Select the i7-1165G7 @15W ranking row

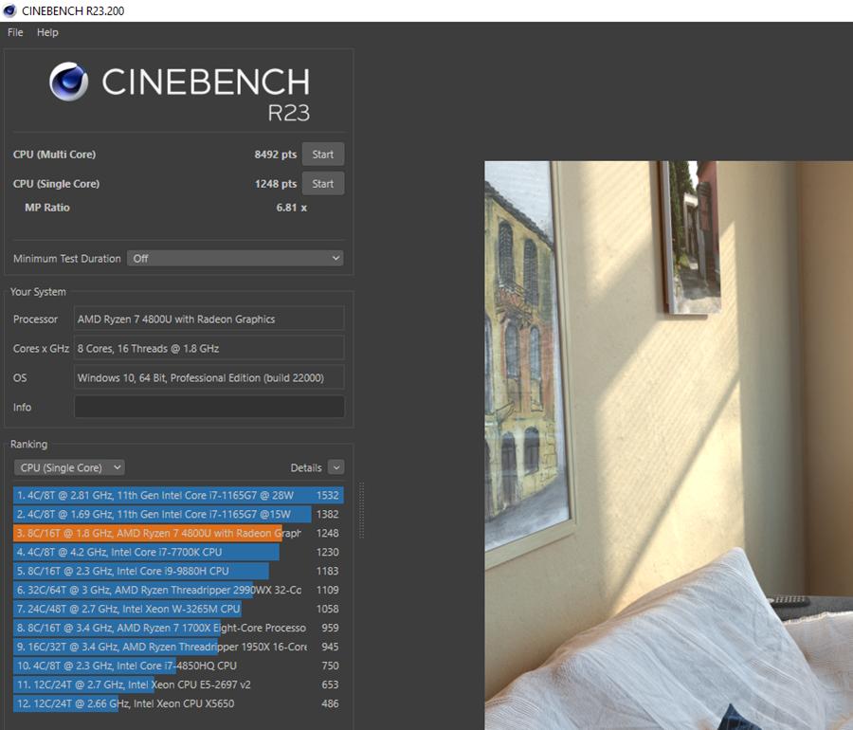pos(178,515)
